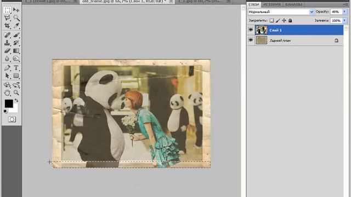Screen dimensions: 351x197
Task: Click the Задний план layer lock icon
Action: click(x=336, y=40)
